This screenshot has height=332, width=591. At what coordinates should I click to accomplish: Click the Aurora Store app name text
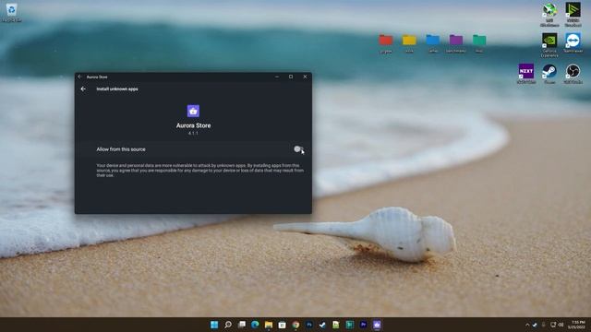[x=193, y=125]
